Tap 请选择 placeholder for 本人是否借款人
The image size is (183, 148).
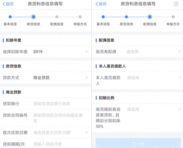point(133,78)
